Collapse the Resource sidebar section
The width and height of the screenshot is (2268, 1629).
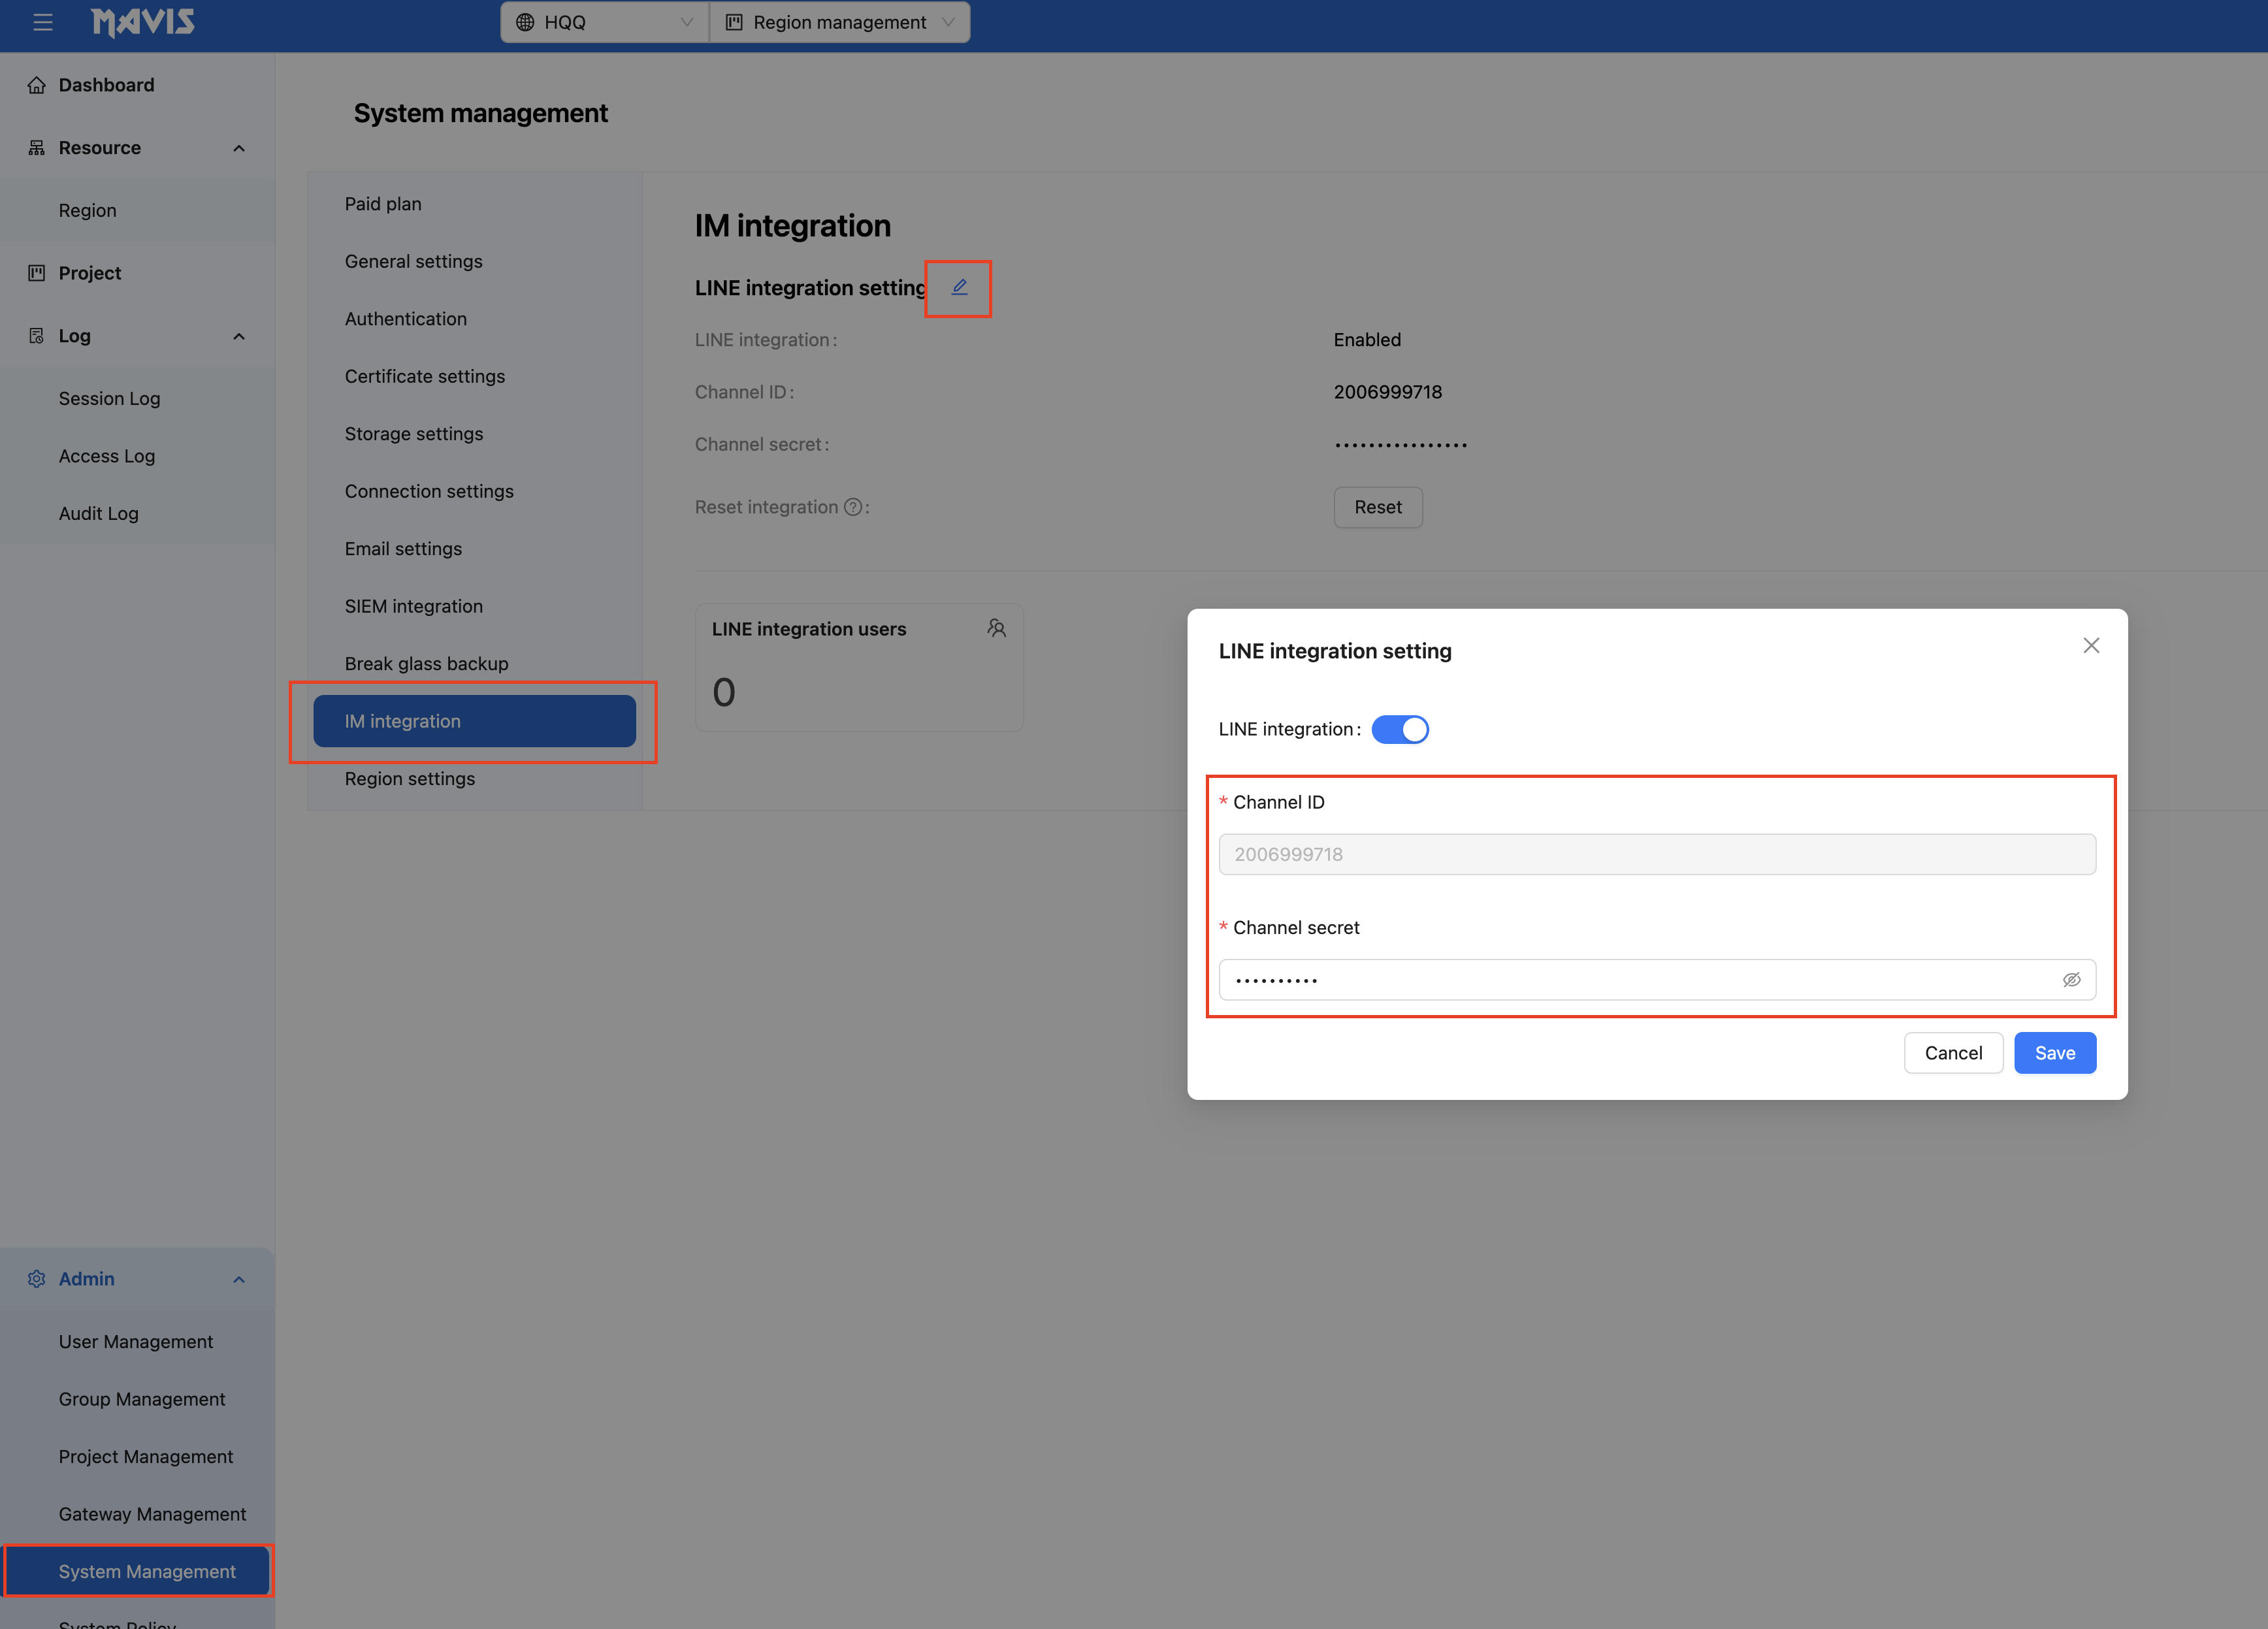[x=238, y=148]
